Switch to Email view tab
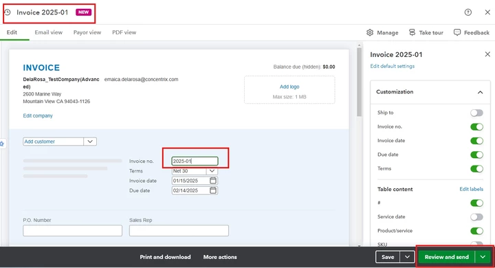Image resolution: width=495 pixels, height=268 pixels. click(x=49, y=32)
